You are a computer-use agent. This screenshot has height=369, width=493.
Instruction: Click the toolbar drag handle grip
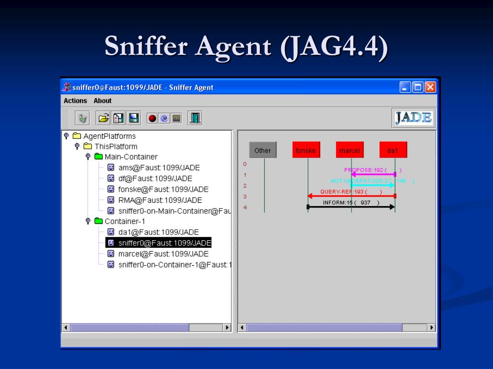tap(65, 118)
